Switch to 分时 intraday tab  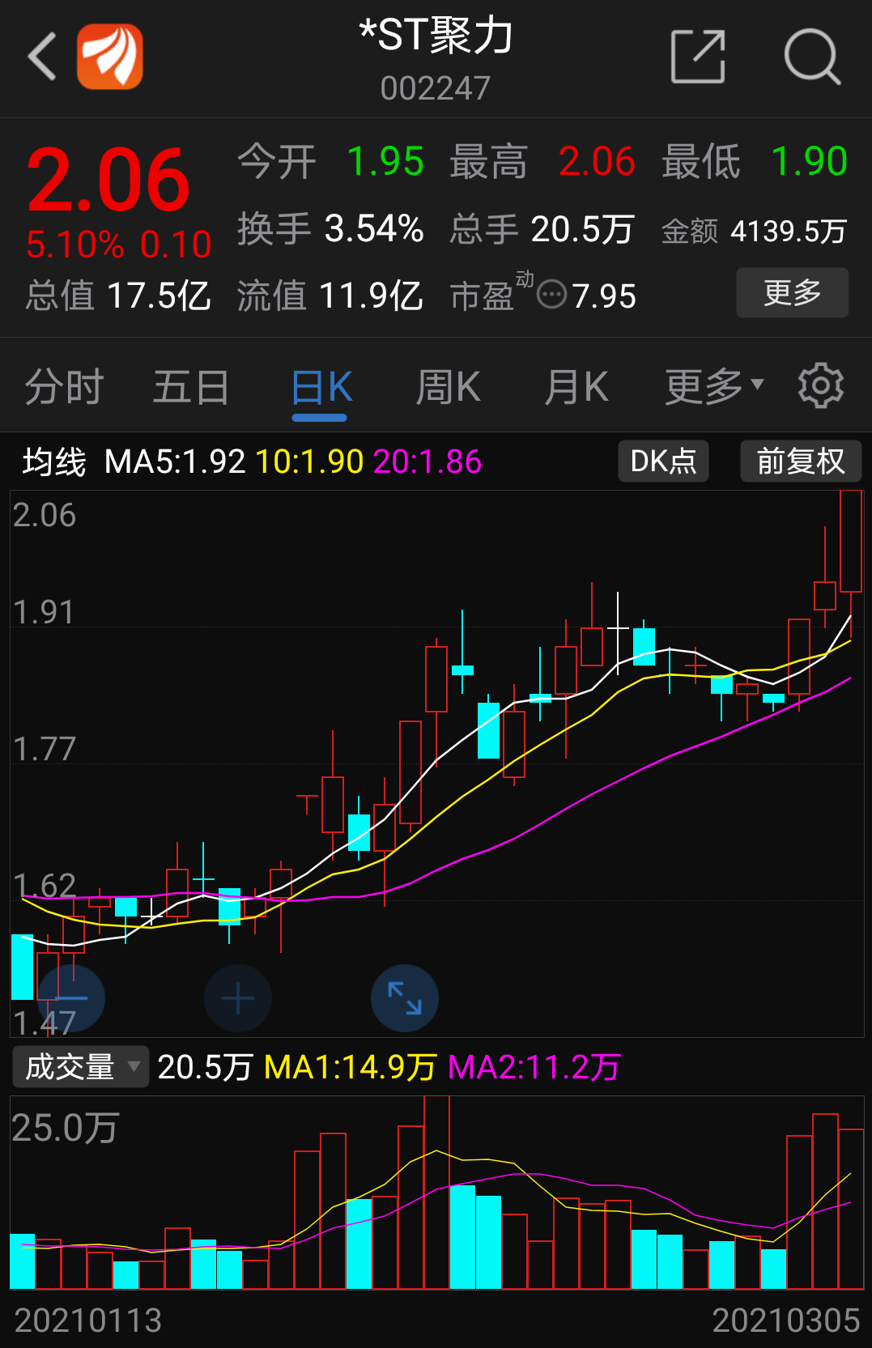[64, 386]
